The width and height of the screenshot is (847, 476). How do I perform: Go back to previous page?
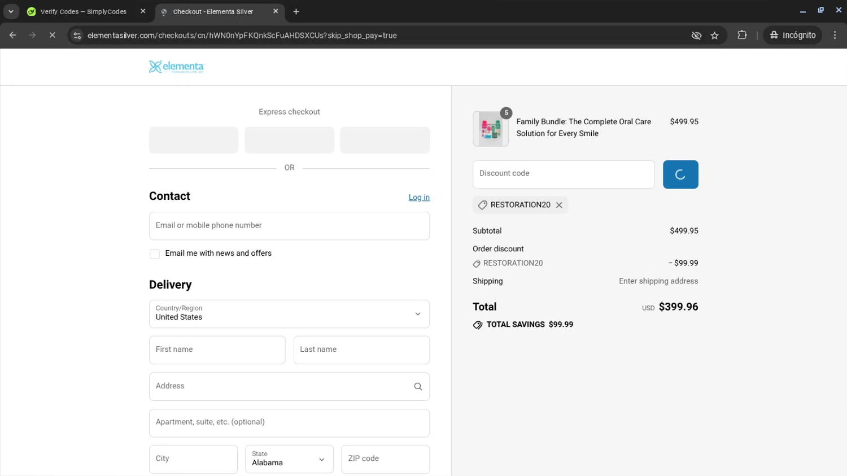[x=13, y=35]
